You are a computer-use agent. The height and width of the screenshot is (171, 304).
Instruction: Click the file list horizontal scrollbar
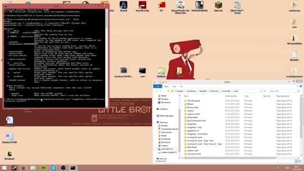[230, 158]
